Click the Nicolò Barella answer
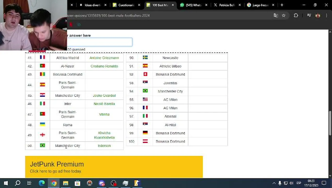 point(104,104)
